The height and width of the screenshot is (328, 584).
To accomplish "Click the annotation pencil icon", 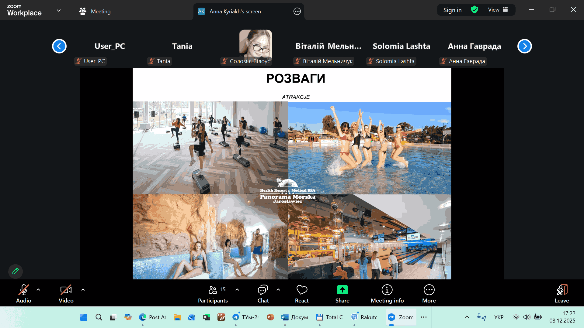I will coord(16,271).
